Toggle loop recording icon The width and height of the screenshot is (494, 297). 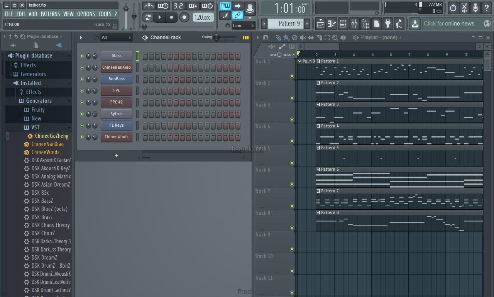click(x=207, y=6)
